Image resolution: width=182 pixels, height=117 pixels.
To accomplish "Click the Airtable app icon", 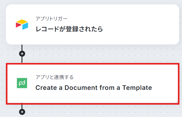I will click(22, 24).
